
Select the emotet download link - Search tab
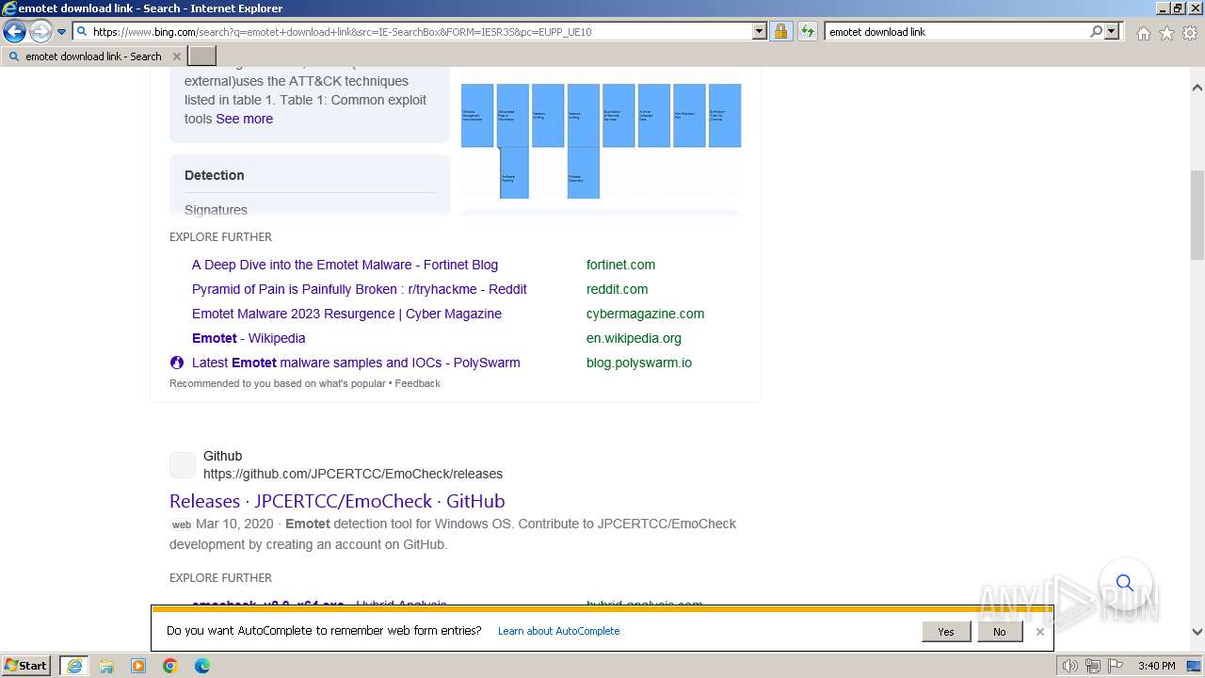click(92, 56)
